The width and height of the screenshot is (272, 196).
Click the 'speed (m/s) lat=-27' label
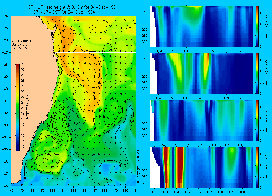[x=267, y=27]
